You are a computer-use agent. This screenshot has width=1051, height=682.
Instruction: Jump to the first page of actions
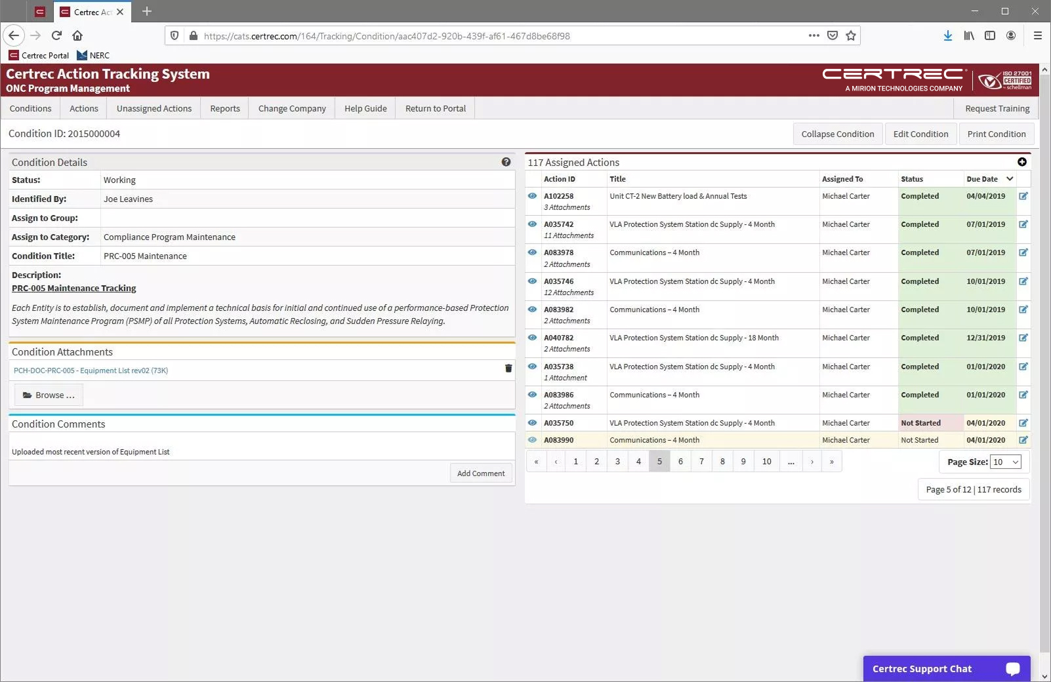pyautogui.click(x=536, y=462)
